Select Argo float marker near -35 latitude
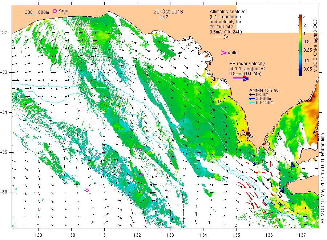This screenshot has width=327, height=240. click(x=140, y=149)
